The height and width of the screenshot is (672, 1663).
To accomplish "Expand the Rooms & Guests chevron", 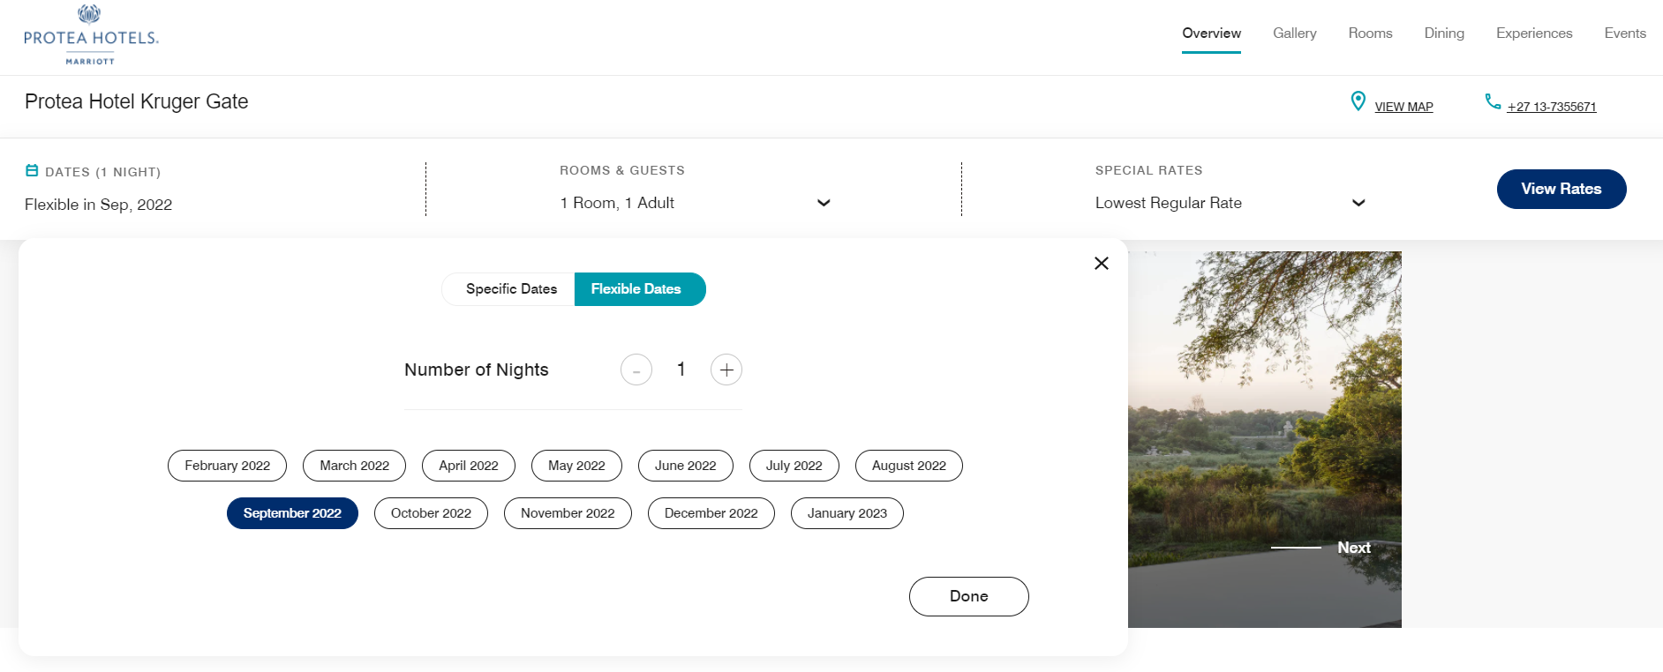I will (x=824, y=203).
